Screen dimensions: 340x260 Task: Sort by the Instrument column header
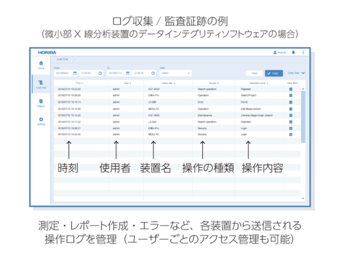[168, 83]
